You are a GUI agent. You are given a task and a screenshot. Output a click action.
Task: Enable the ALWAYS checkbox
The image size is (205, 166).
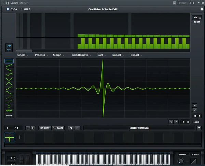pyautogui.click(x=177, y=155)
